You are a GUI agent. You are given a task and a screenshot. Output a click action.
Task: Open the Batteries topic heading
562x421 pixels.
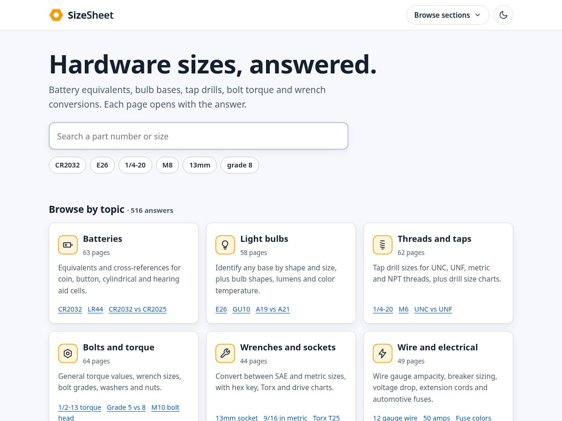pyautogui.click(x=103, y=239)
